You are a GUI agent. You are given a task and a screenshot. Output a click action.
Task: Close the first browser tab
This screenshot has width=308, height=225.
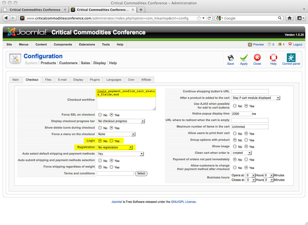(65, 10)
